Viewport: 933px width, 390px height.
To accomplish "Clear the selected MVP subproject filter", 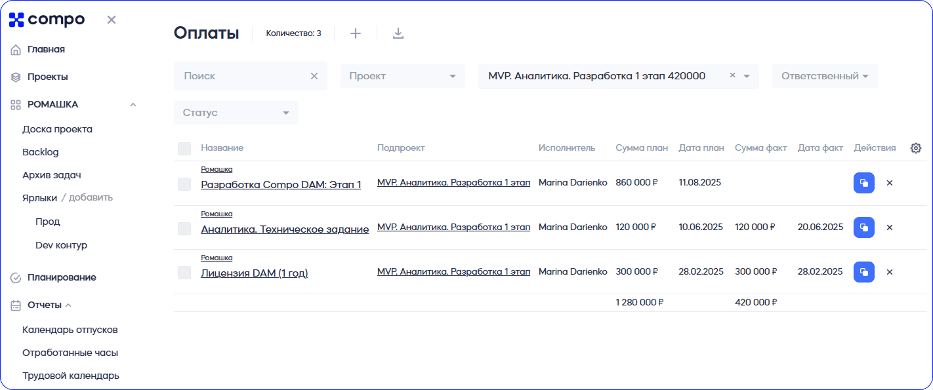I will tap(732, 75).
